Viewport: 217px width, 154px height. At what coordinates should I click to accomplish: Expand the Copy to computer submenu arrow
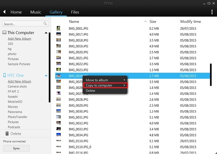pos(124,85)
